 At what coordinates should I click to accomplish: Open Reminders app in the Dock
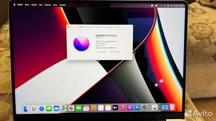pyautogui.click(x=101, y=108)
